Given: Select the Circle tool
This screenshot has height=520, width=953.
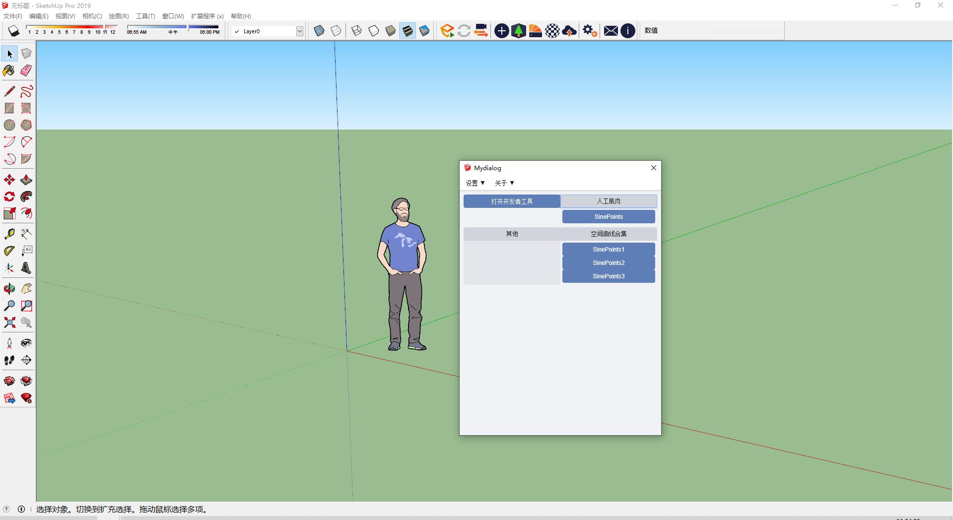Looking at the screenshot, I should pos(9,125).
